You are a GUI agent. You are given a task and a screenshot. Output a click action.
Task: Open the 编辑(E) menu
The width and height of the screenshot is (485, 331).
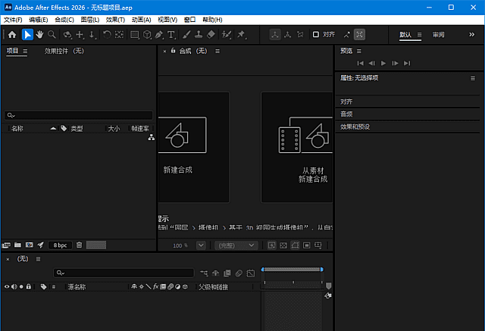click(x=39, y=20)
